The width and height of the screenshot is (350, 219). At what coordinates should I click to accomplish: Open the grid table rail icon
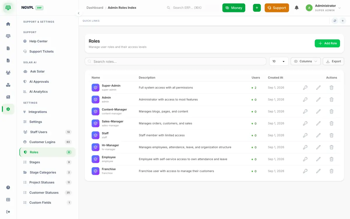tap(8, 200)
